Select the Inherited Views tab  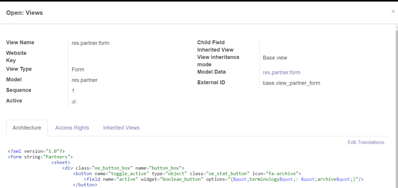pyautogui.click(x=121, y=128)
